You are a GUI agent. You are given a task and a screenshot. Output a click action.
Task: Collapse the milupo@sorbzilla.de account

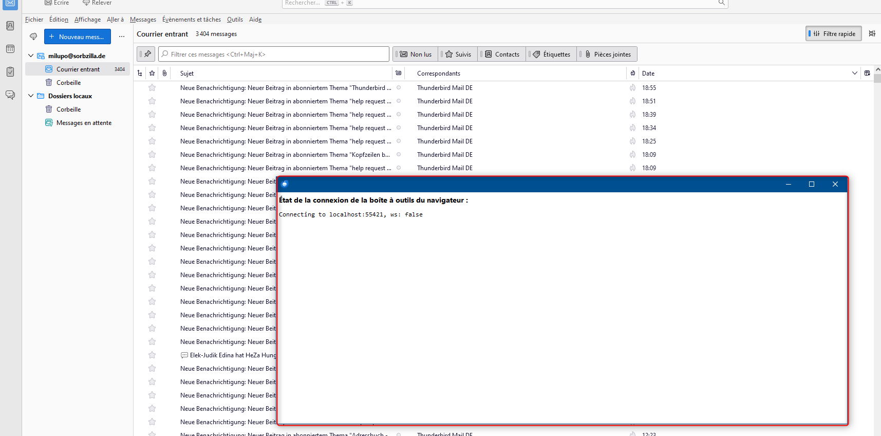[x=31, y=56]
